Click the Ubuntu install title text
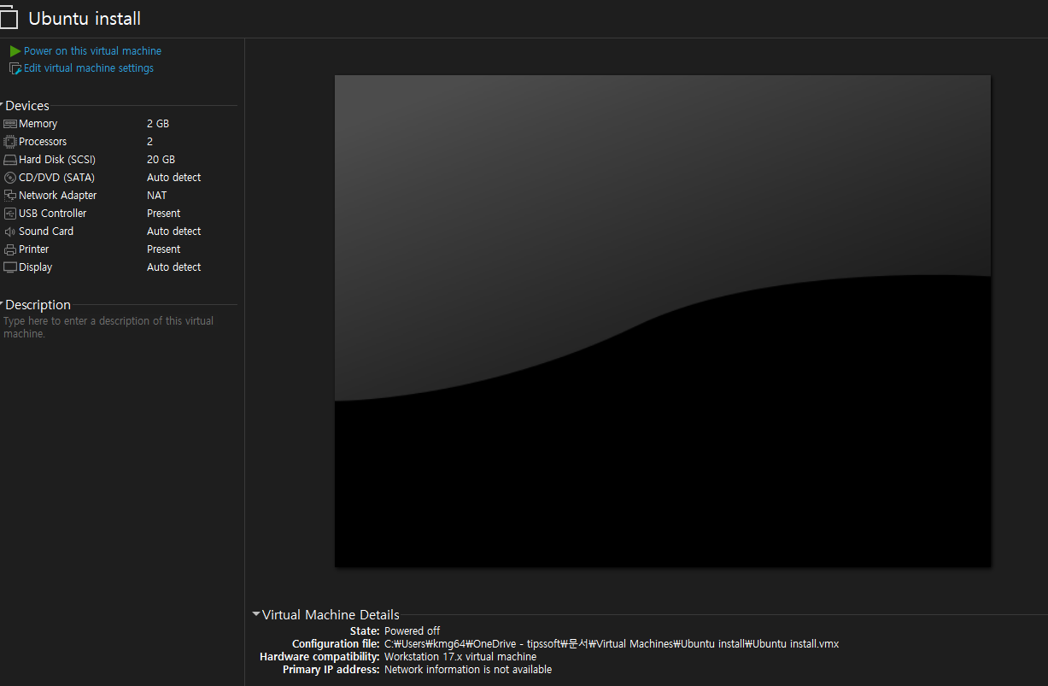This screenshot has width=1048, height=686. [85, 19]
